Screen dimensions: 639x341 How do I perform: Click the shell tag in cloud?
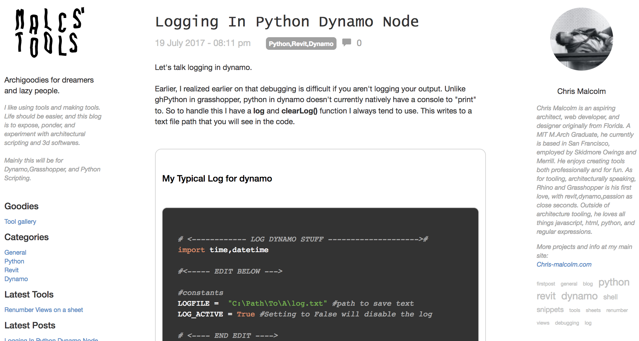[610, 297]
